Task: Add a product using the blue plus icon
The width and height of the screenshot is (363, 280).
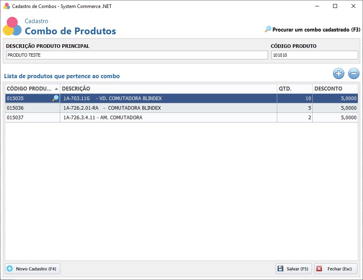Action: pyautogui.click(x=338, y=73)
